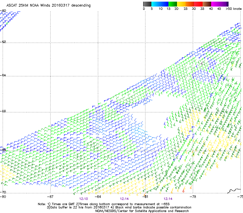Click the -90 longitude axis label
This screenshot has width=243, height=213.
pyautogui.click(x=3, y=197)
